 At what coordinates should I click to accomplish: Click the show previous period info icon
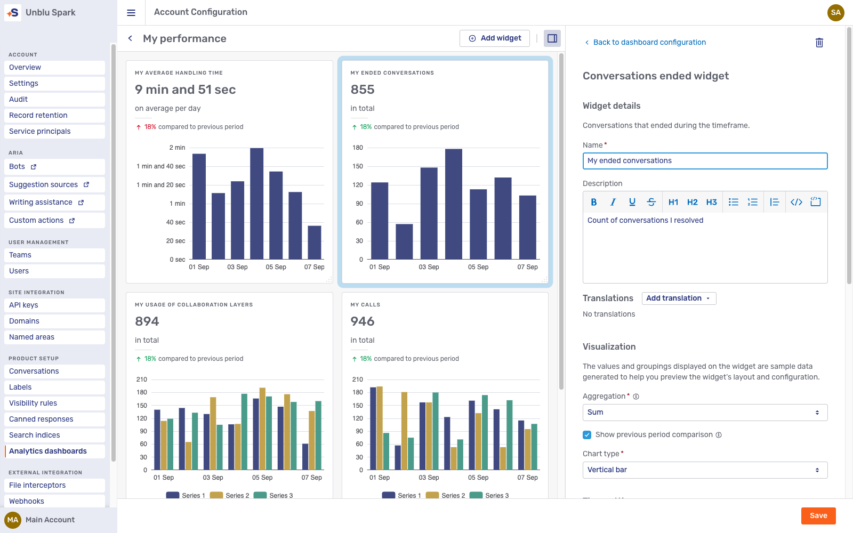(719, 435)
